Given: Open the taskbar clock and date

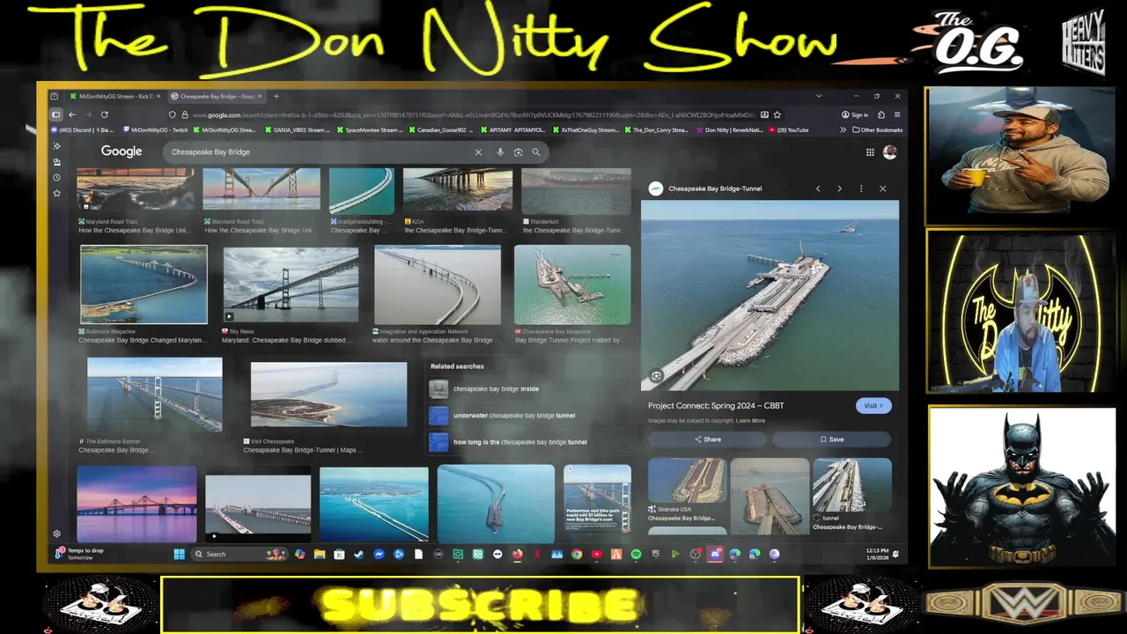Looking at the screenshot, I should pos(877,554).
